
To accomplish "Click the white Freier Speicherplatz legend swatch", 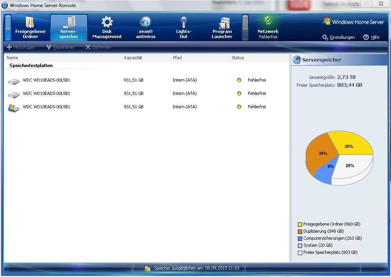I will coord(300,253).
